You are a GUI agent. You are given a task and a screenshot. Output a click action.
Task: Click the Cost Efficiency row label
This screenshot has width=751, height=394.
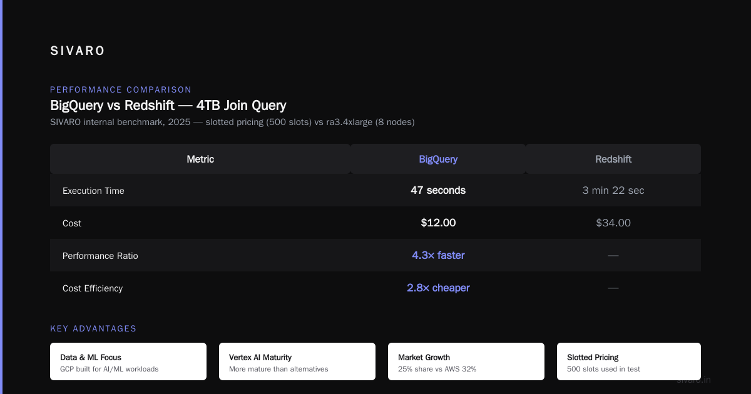(93, 288)
